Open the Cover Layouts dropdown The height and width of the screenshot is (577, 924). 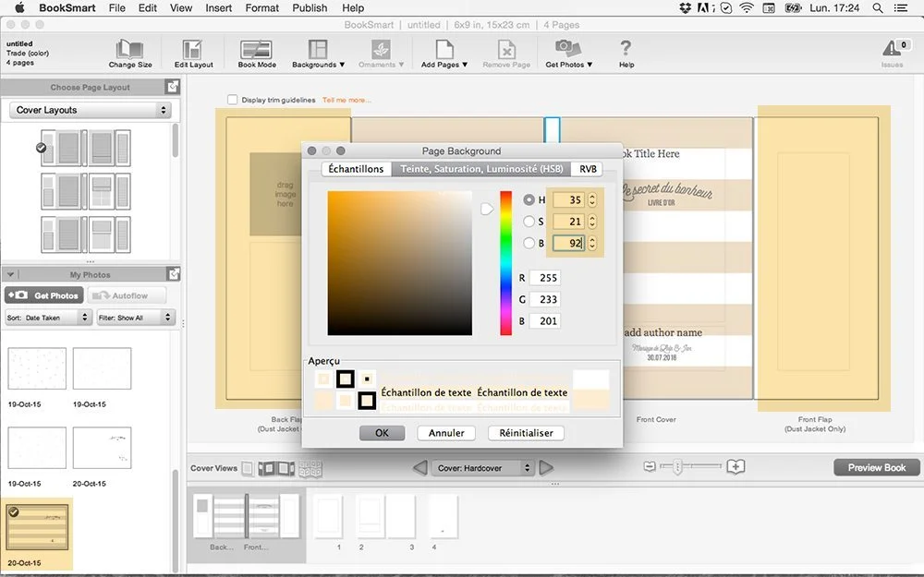pyautogui.click(x=91, y=110)
